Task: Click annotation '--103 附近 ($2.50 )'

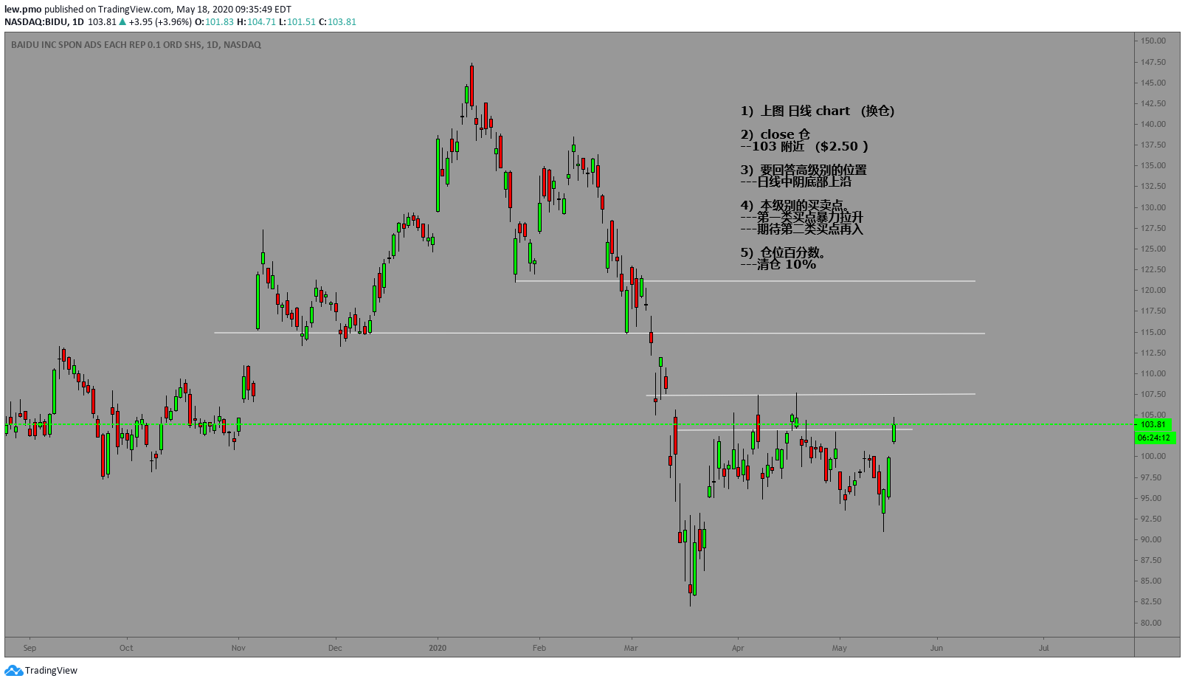Action: coord(804,146)
